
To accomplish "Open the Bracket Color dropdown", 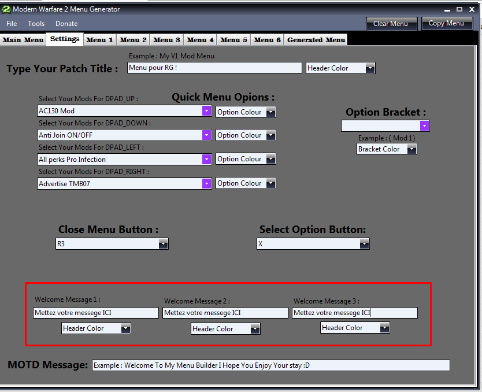I will (387, 149).
